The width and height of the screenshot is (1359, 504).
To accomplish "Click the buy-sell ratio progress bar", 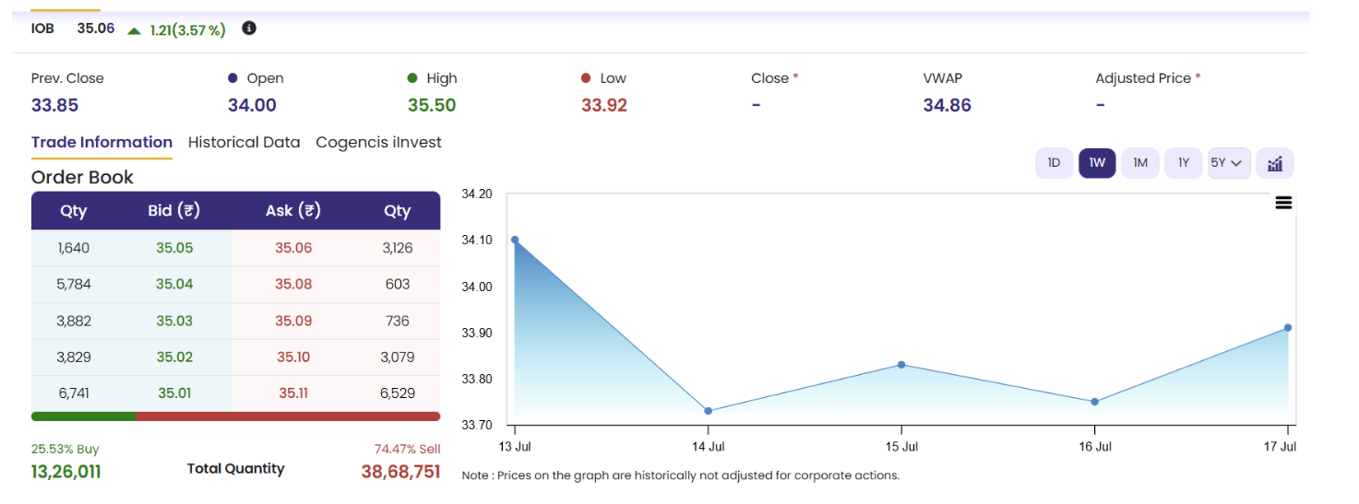I will click(x=235, y=416).
